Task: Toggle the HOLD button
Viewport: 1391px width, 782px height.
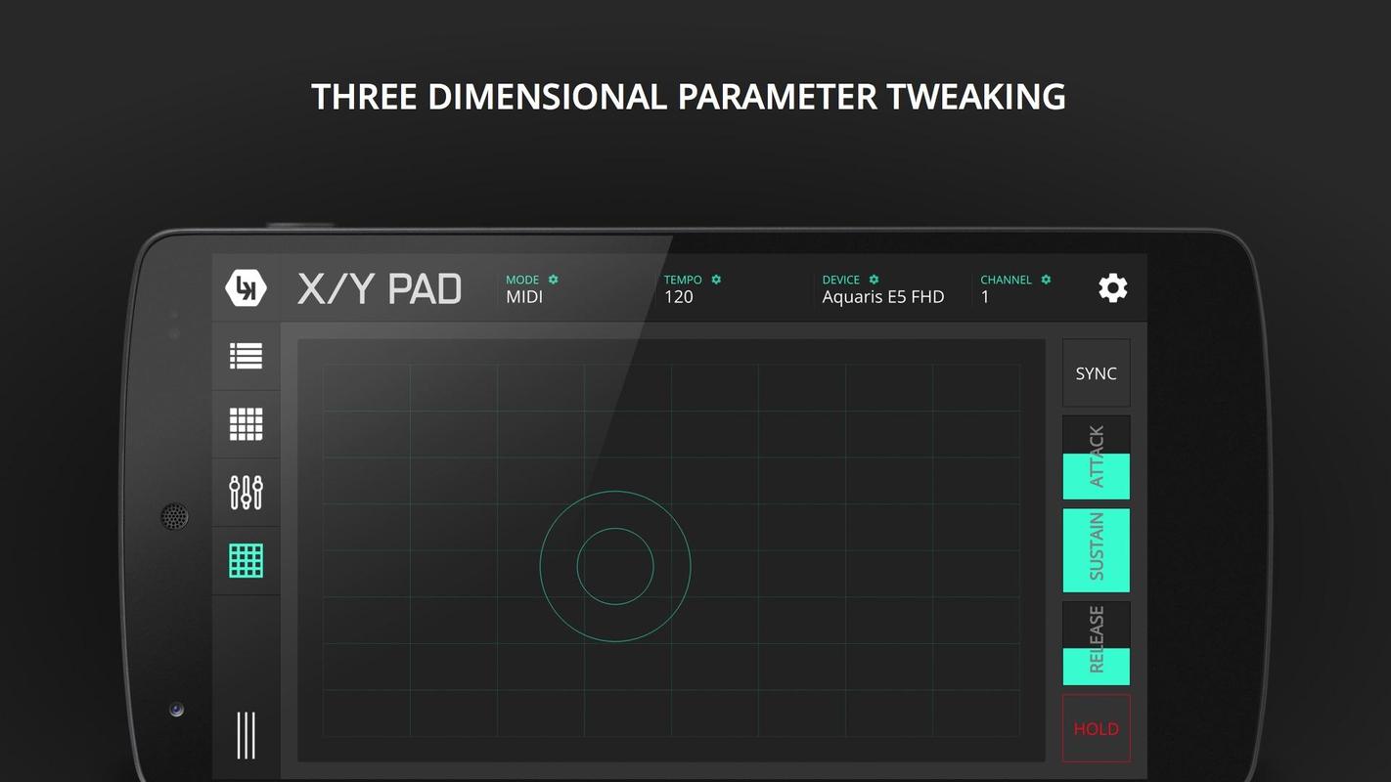Action: [x=1096, y=728]
